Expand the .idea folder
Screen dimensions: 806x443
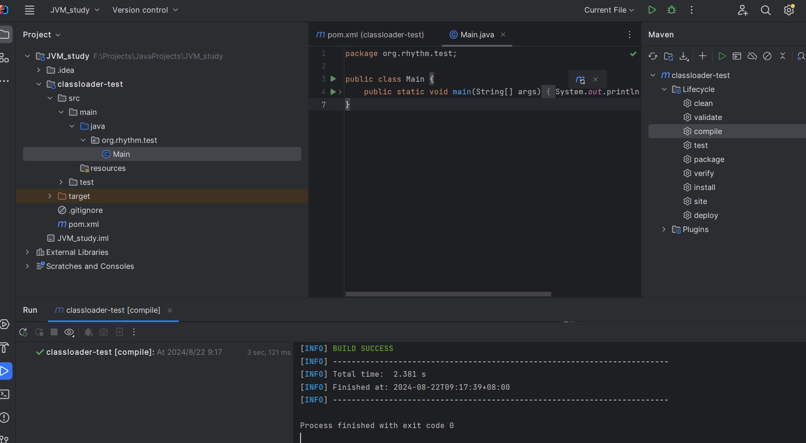point(39,70)
